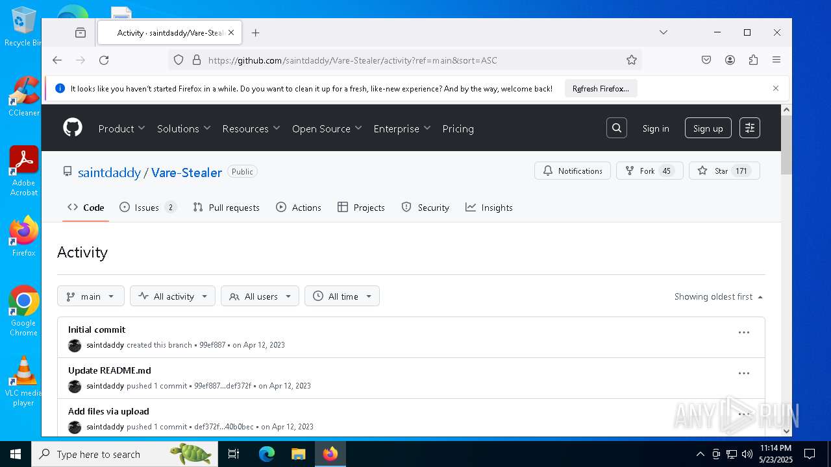Image resolution: width=831 pixels, height=467 pixels.
Task: Launch Microsoft Edge from the taskbar
Action: 267,454
